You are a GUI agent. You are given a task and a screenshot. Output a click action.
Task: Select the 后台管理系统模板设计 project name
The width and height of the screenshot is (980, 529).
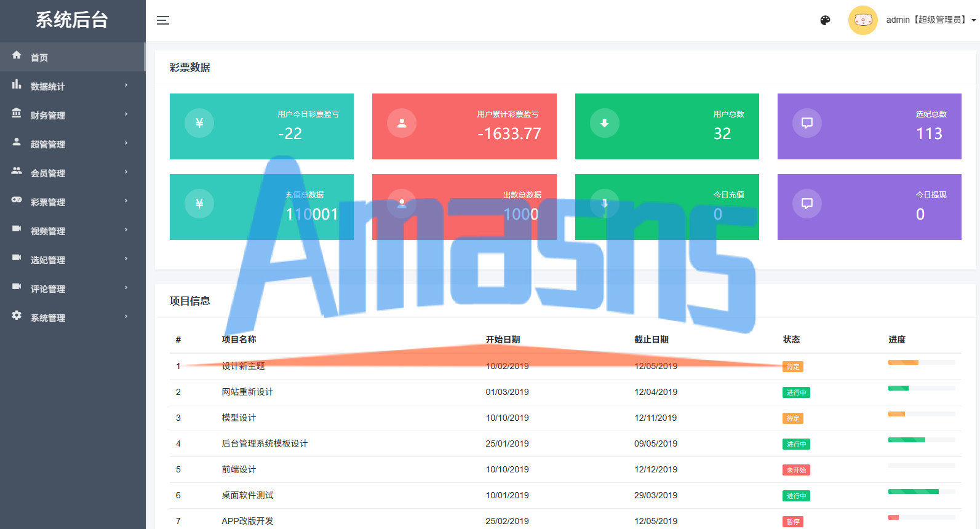pyautogui.click(x=265, y=443)
